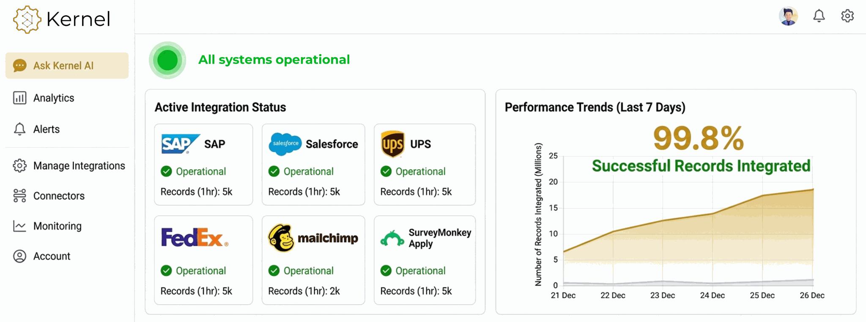Click 'Successful Records Integrated' label
The height and width of the screenshot is (322, 866).
point(701,166)
